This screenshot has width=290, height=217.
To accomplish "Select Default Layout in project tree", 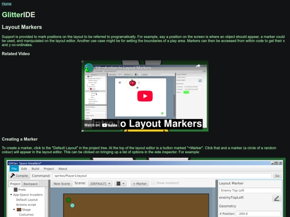I will tap(27, 200).
